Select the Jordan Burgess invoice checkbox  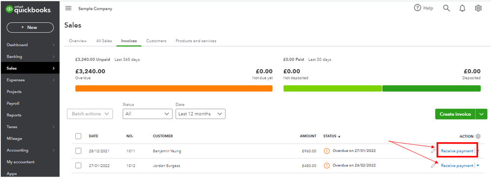coord(78,165)
